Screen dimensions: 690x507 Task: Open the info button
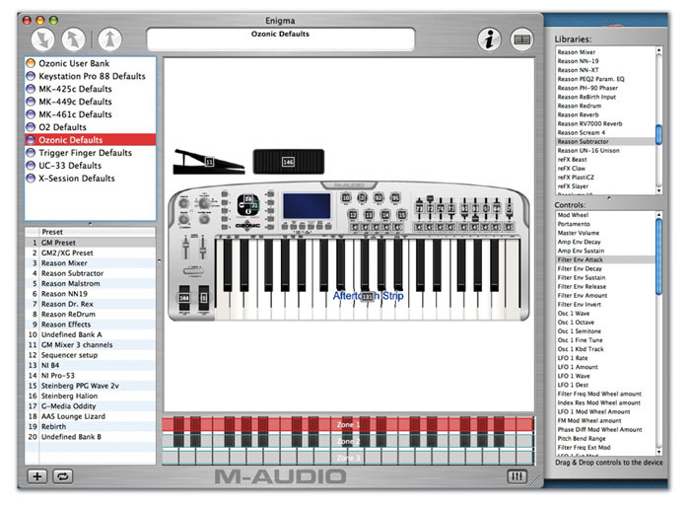coord(489,39)
